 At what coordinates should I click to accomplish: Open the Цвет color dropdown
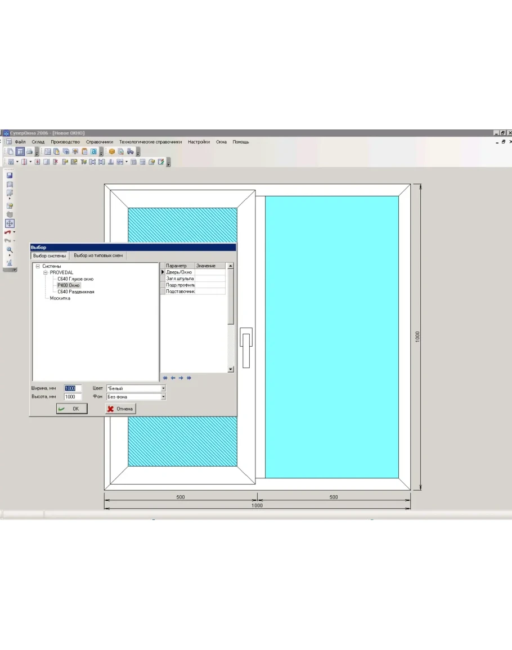tap(163, 388)
